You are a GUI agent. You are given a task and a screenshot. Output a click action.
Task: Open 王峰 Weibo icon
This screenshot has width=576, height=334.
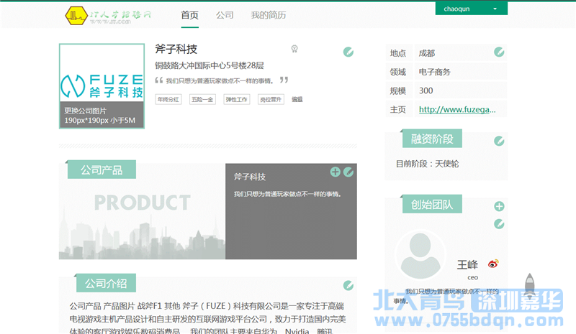click(493, 263)
